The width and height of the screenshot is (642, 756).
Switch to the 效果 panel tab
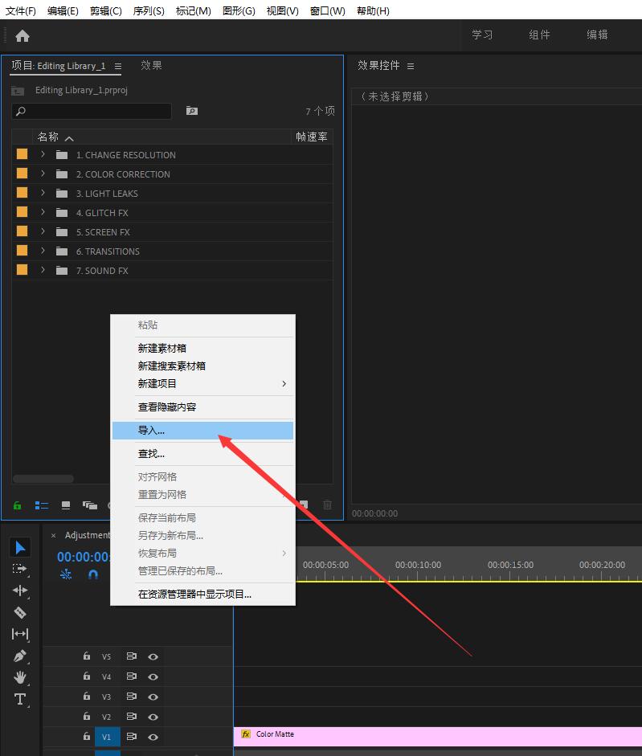tap(151, 66)
